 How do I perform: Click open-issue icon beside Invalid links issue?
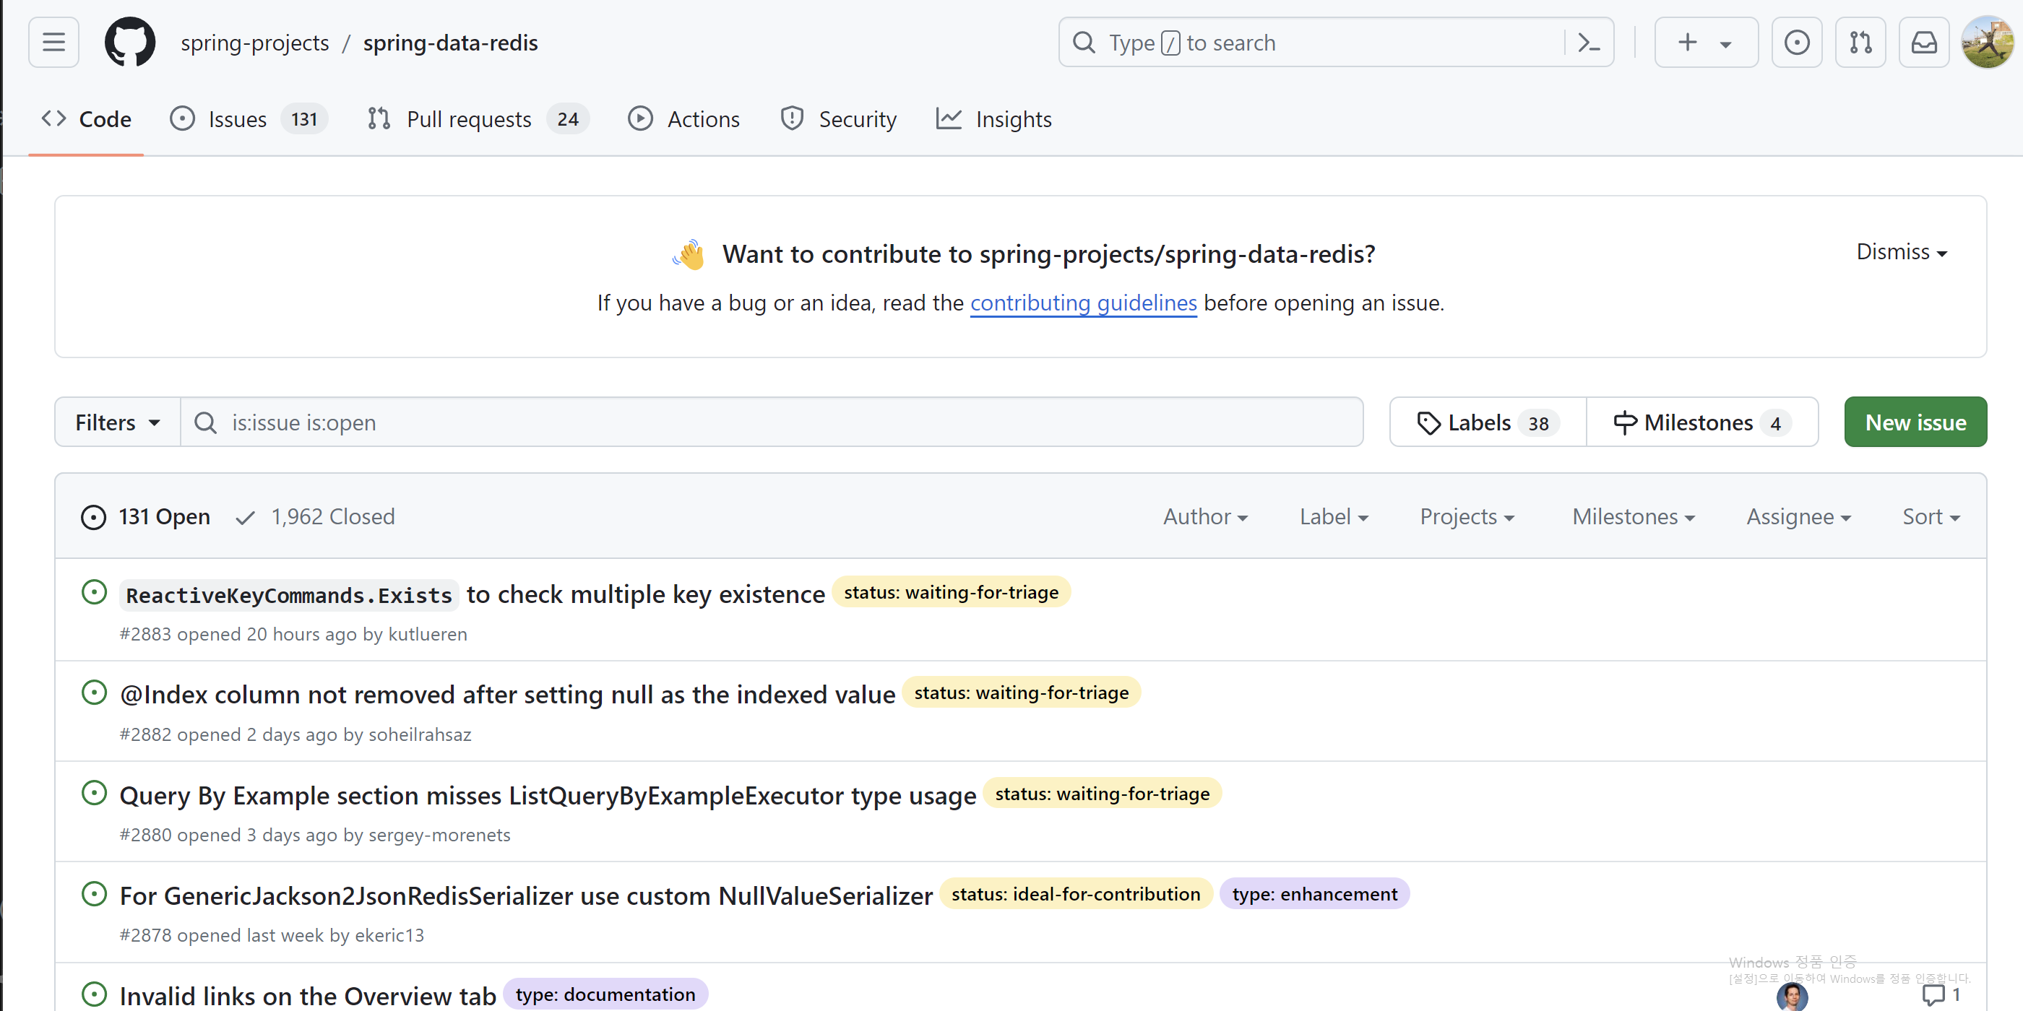pos(94,994)
